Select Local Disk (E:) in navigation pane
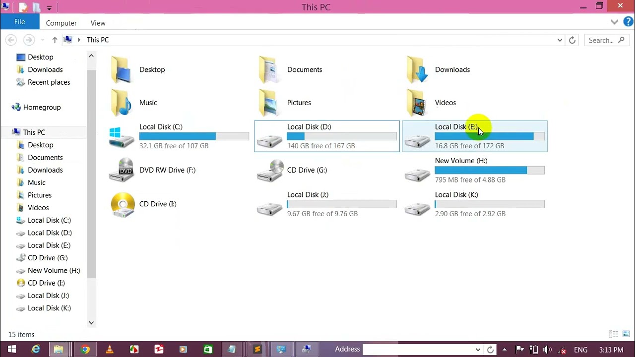This screenshot has width=635, height=357. pyautogui.click(x=49, y=245)
